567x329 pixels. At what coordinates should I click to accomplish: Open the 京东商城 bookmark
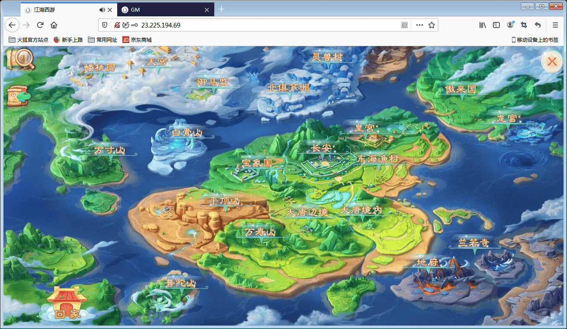pyautogui.click(x=137, y=40)
